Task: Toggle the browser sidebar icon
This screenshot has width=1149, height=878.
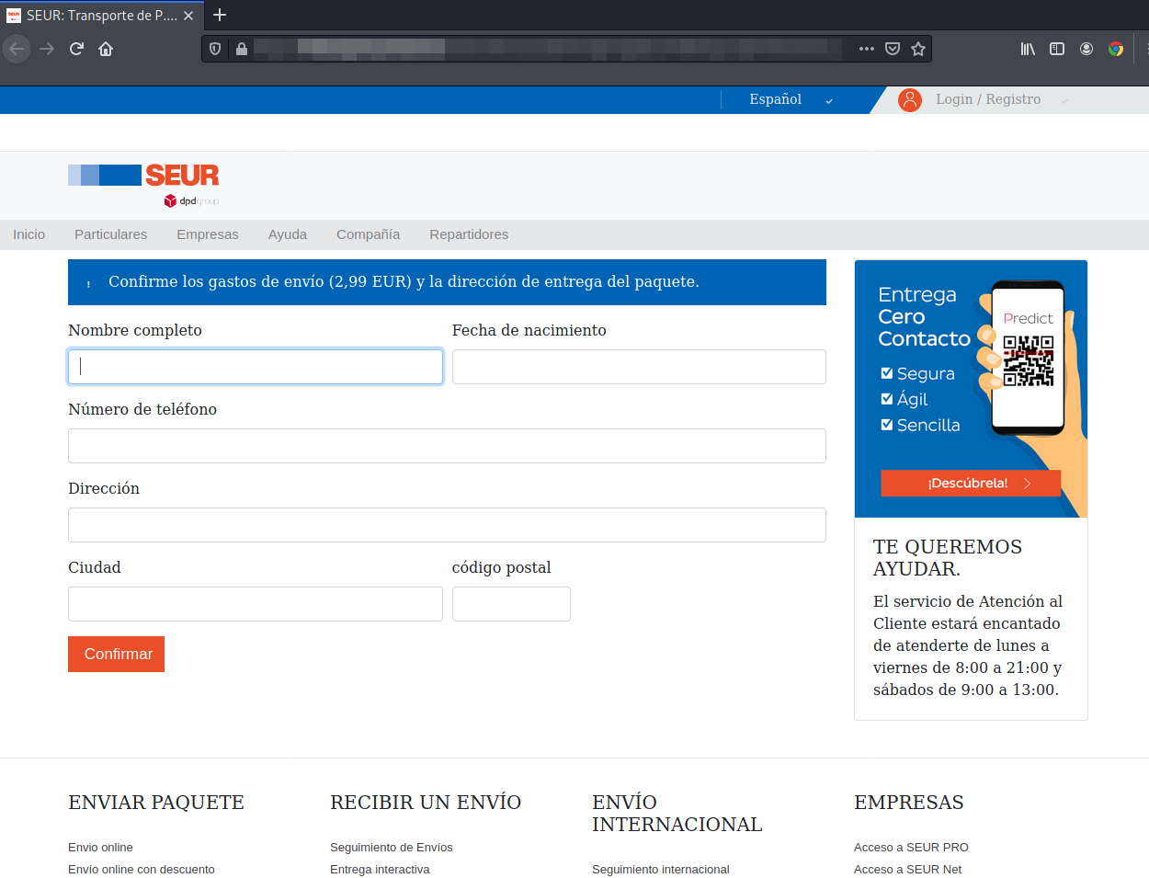Action: pyautogui.click(x=1057, y=49)
